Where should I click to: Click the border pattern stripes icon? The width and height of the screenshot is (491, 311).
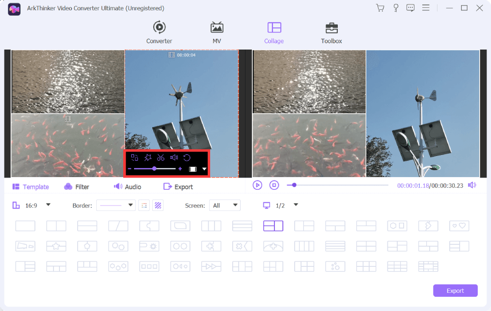click(158, 205)
